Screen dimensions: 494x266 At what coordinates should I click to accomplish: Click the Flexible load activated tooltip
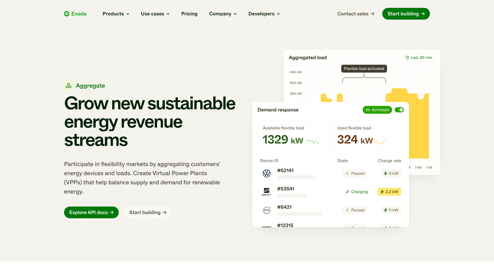[x=364, y=69]
